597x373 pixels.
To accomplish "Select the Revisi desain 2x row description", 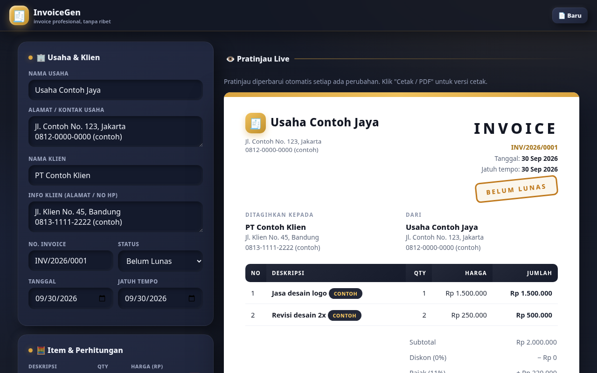I will tap(299, 315).
